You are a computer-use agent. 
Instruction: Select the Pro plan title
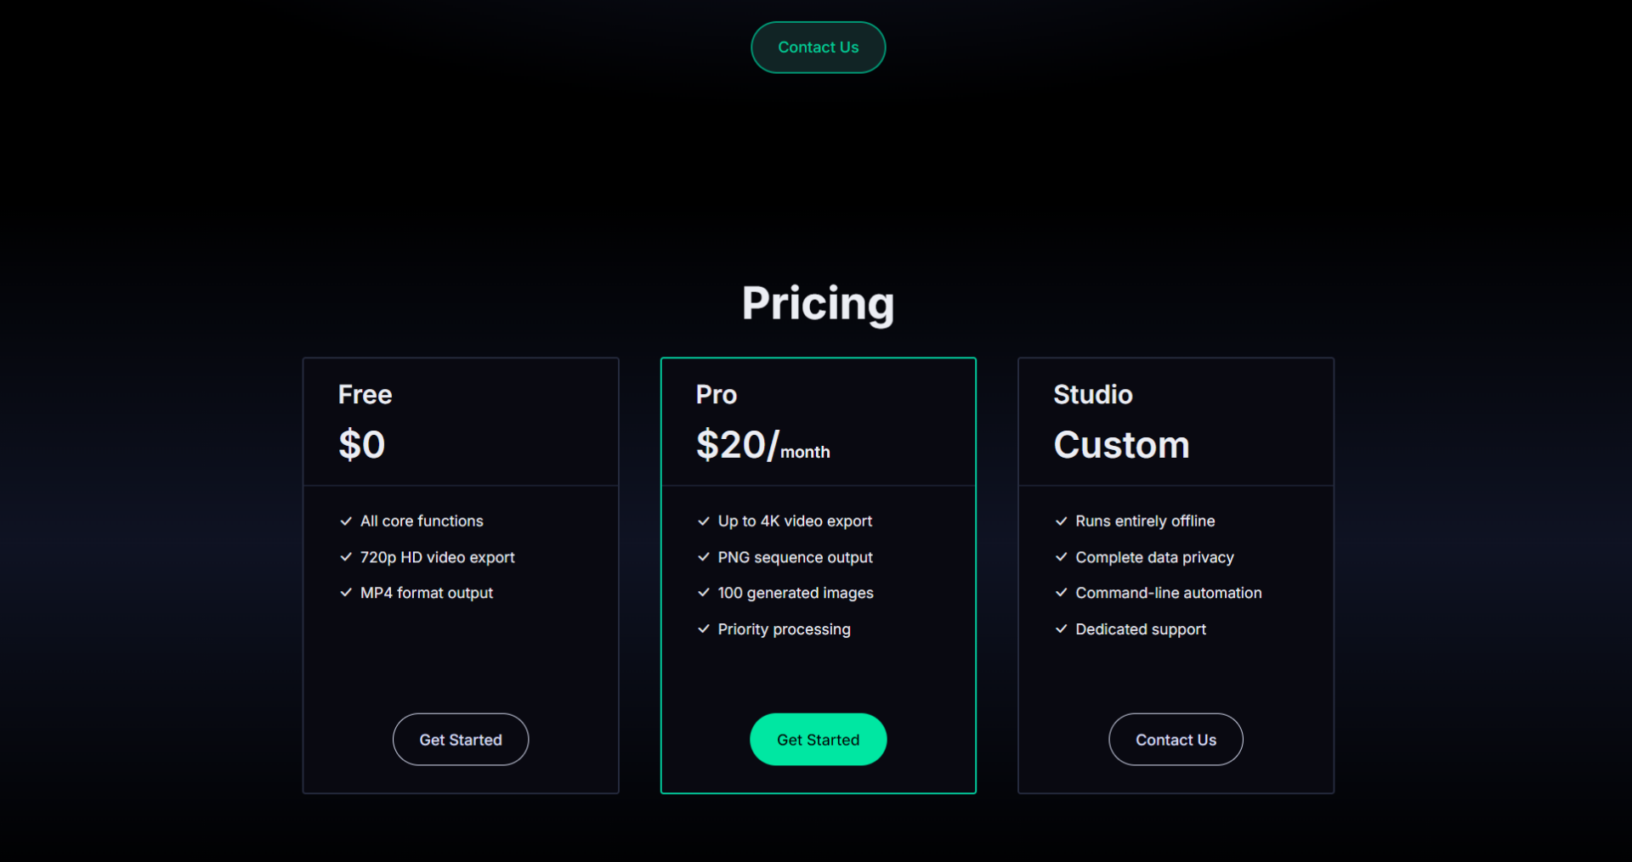pos(716,395)
